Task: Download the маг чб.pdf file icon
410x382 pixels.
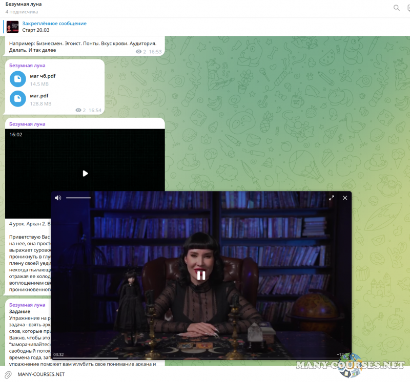Action: point(18,79)
